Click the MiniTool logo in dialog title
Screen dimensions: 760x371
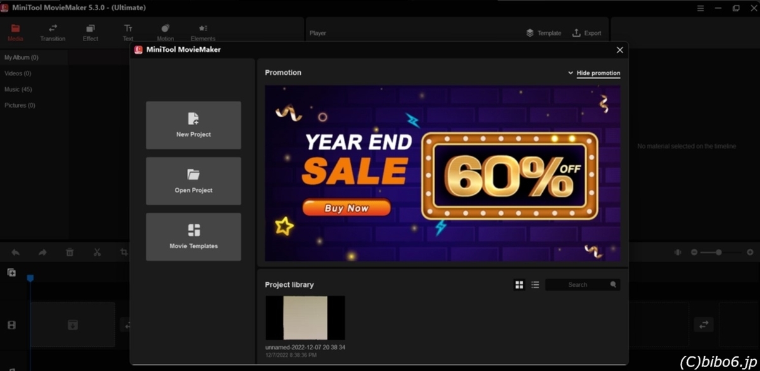137,49
